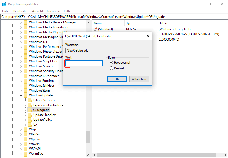Select the Wlpasvc folder icon
Image resolution: width=228 pixels, height=158 pixels.
point(26,139)
